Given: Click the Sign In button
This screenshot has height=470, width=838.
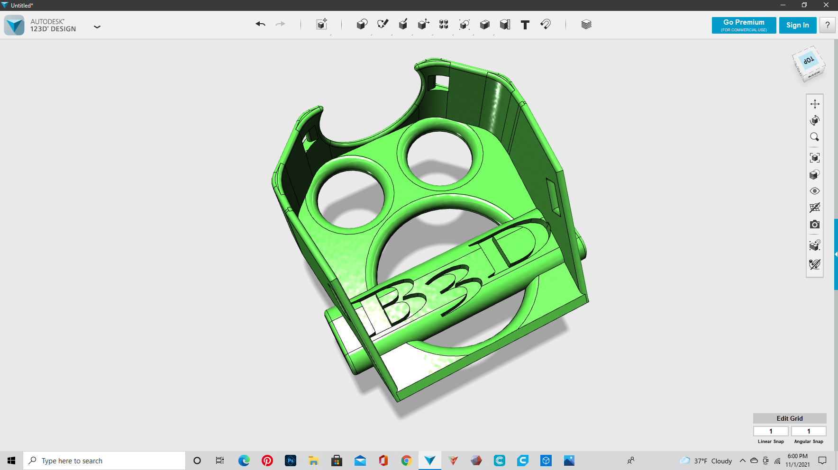Looking at the screenshot, I should click(798, 25).
